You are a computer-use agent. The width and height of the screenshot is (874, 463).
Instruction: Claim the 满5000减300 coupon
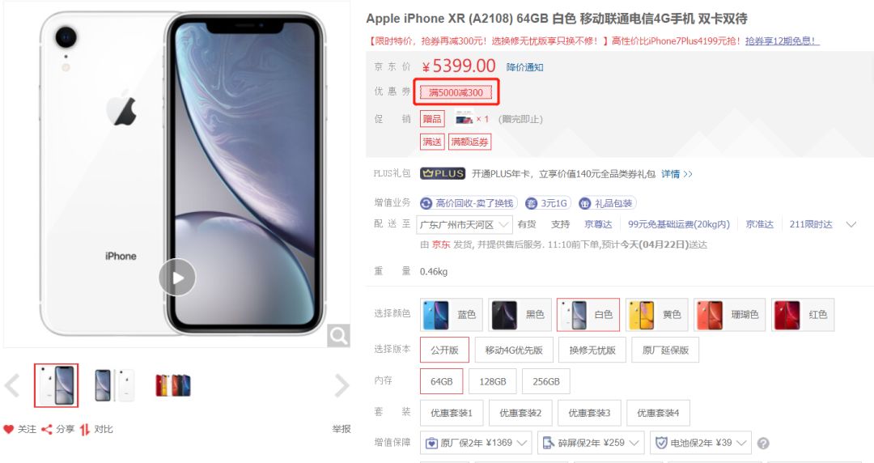pyautogui.click(x=456, y=92)
